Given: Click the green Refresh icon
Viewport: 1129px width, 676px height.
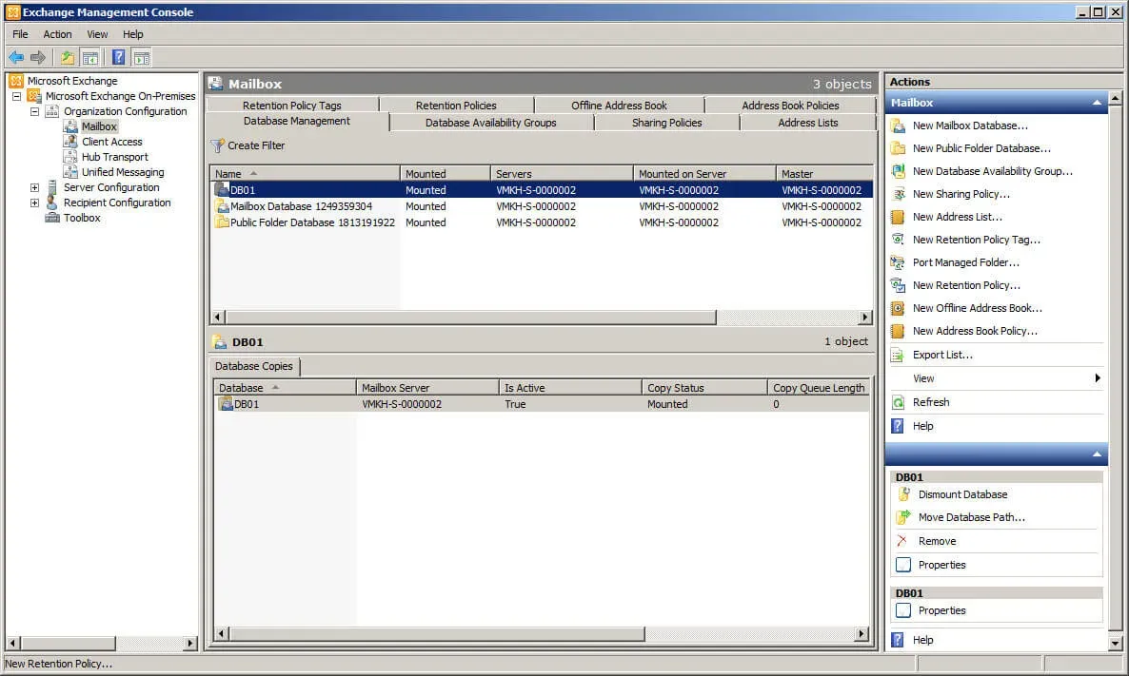Looking at the screenshot, I should point(898,403).
